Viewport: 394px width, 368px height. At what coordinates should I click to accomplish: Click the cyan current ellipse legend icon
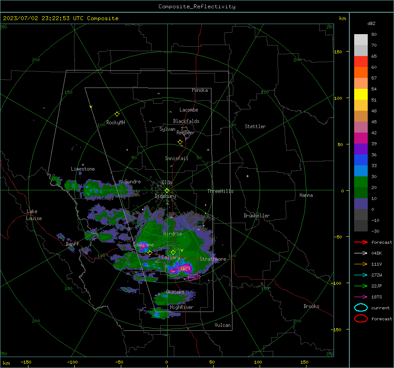click(361, 308)
